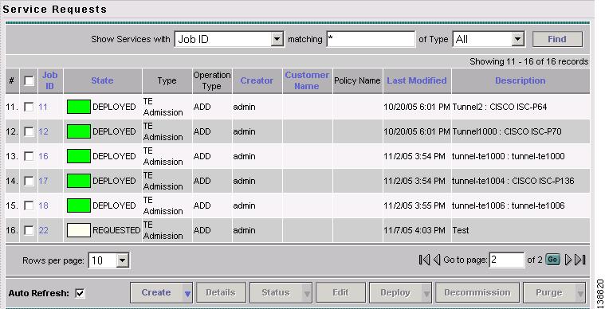Click green DEPLOYED swatch for job 17
Image resolution: width=605 pixels, height=309 pixels.
pyautogui.click(x=79, y=181)
